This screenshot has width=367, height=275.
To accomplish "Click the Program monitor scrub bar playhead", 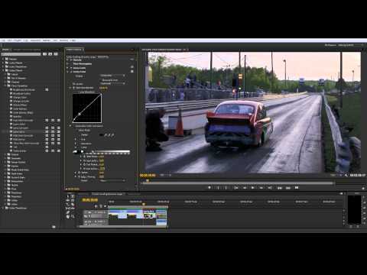I will pyautogui.click(x=148, y=181).
